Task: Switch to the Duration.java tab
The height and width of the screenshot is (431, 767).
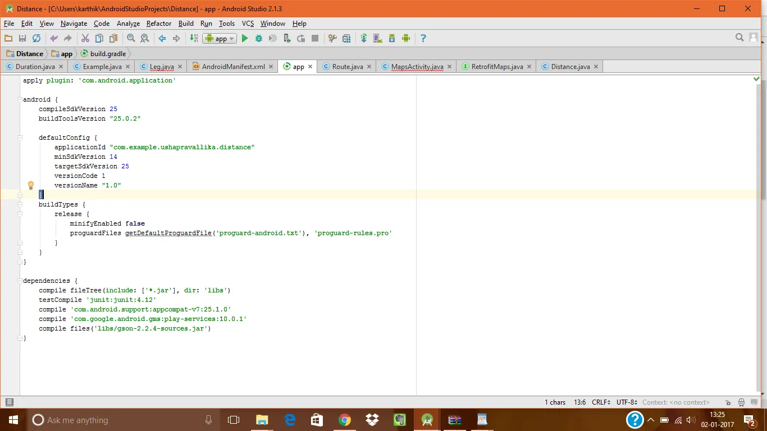Action: (x=35, y=66)
